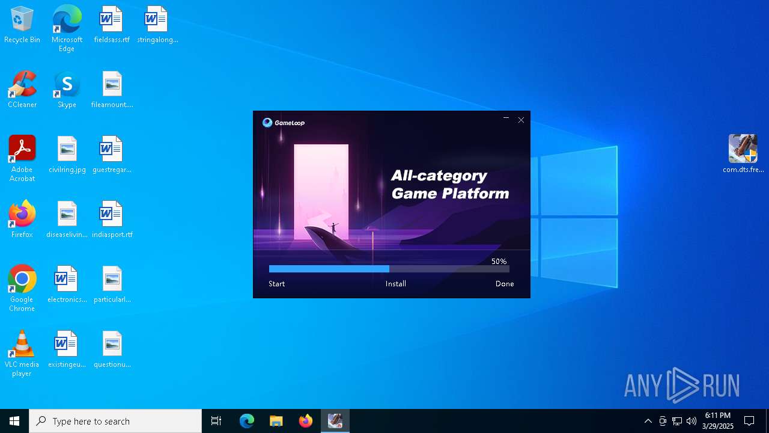769x433 pixels.
Task: Open Firefox from the taskbar
Action: 305,421
